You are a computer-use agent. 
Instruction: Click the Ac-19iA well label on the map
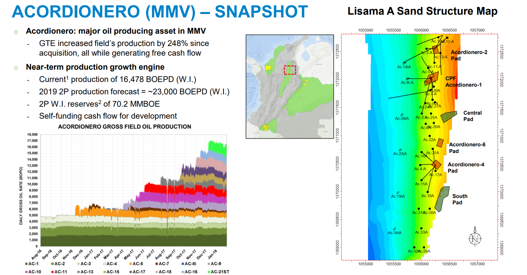(x=398, y=197)
